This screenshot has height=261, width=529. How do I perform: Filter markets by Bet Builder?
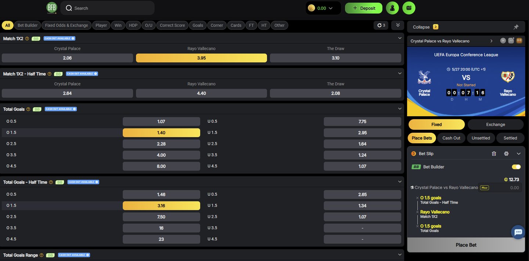pyautogui.click(x=28, y=25)
